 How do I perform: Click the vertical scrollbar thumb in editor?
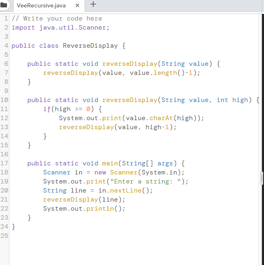262,178
